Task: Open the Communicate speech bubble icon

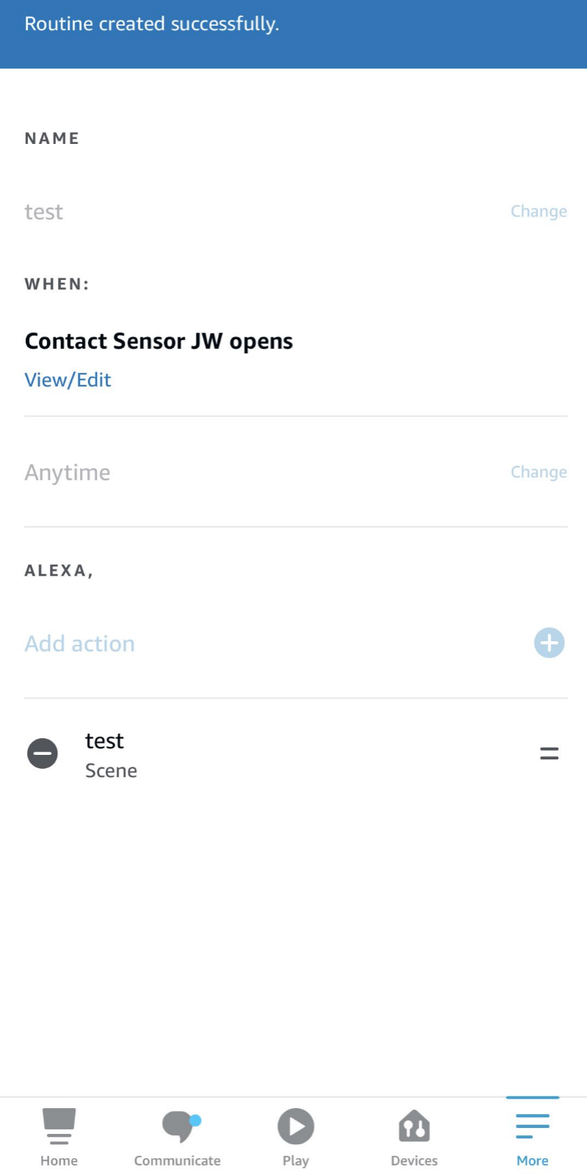Action: point(181,1126)
